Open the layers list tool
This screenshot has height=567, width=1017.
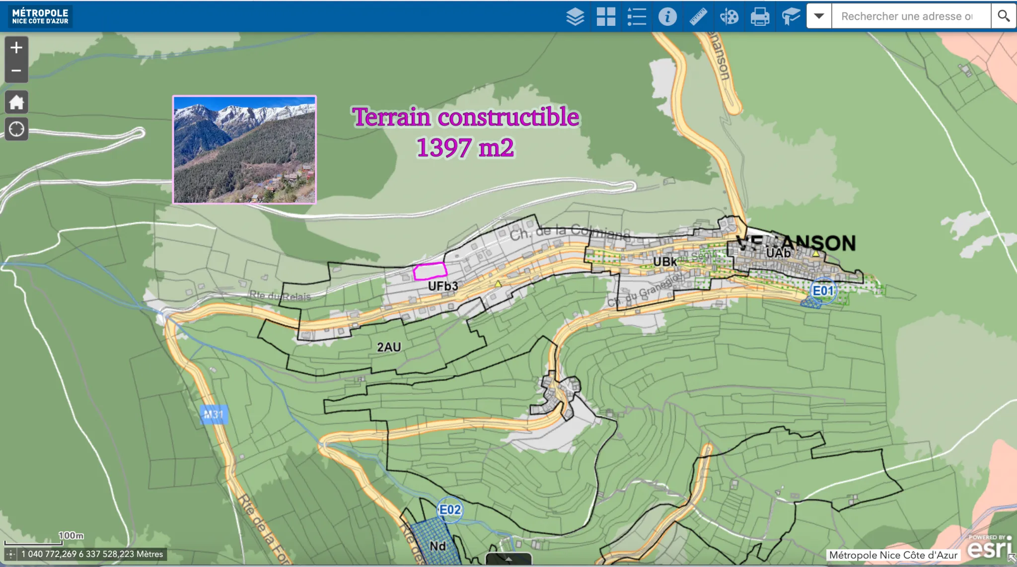tap(575, 16)
